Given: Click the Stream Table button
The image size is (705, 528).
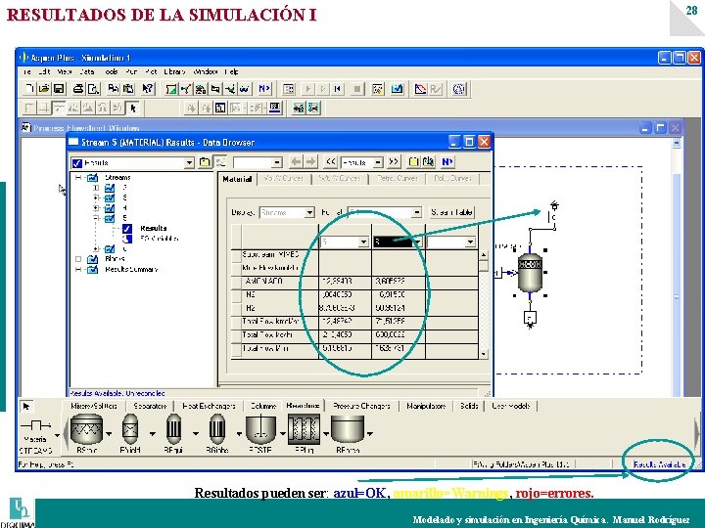Looking at the screenshot, I should pyautogui.click(x=451, y=212).
